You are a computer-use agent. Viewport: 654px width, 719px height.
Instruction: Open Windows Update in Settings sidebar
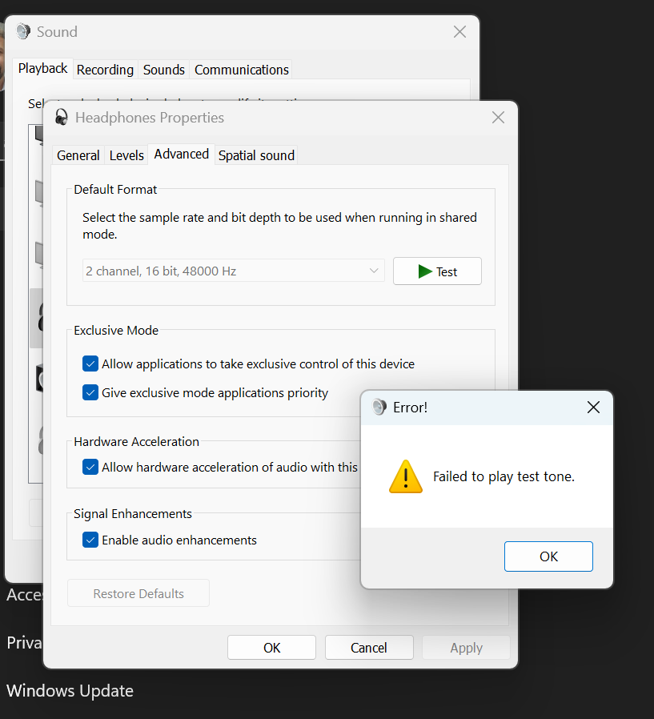[x=70, y=690]
